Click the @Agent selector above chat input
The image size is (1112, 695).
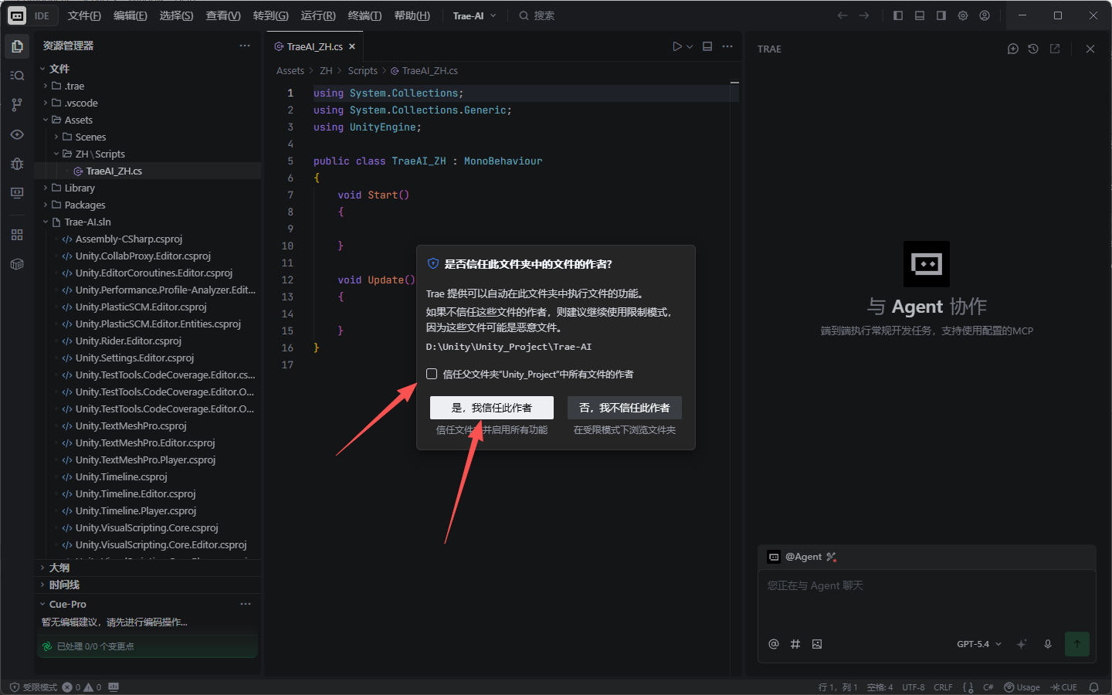(x=802, y=557)
